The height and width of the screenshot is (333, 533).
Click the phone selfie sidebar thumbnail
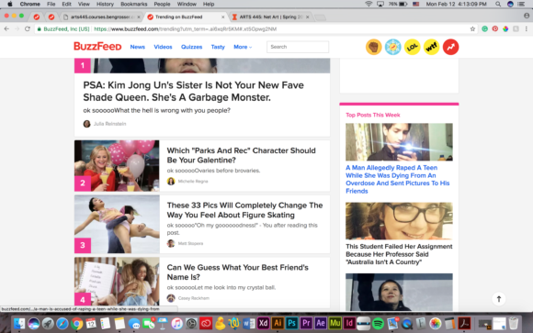coord(399,141)
